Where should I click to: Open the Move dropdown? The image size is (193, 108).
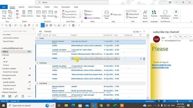89,11
